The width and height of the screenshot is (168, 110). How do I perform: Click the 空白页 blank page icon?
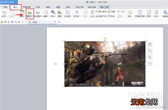[x=12, y=12]
